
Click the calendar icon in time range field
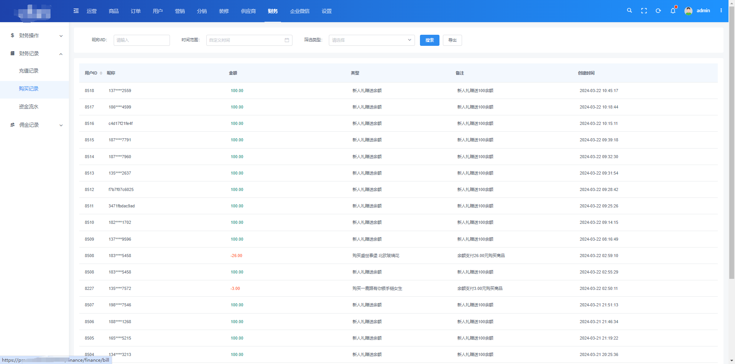pyautogui.click(x=287, y=40)
